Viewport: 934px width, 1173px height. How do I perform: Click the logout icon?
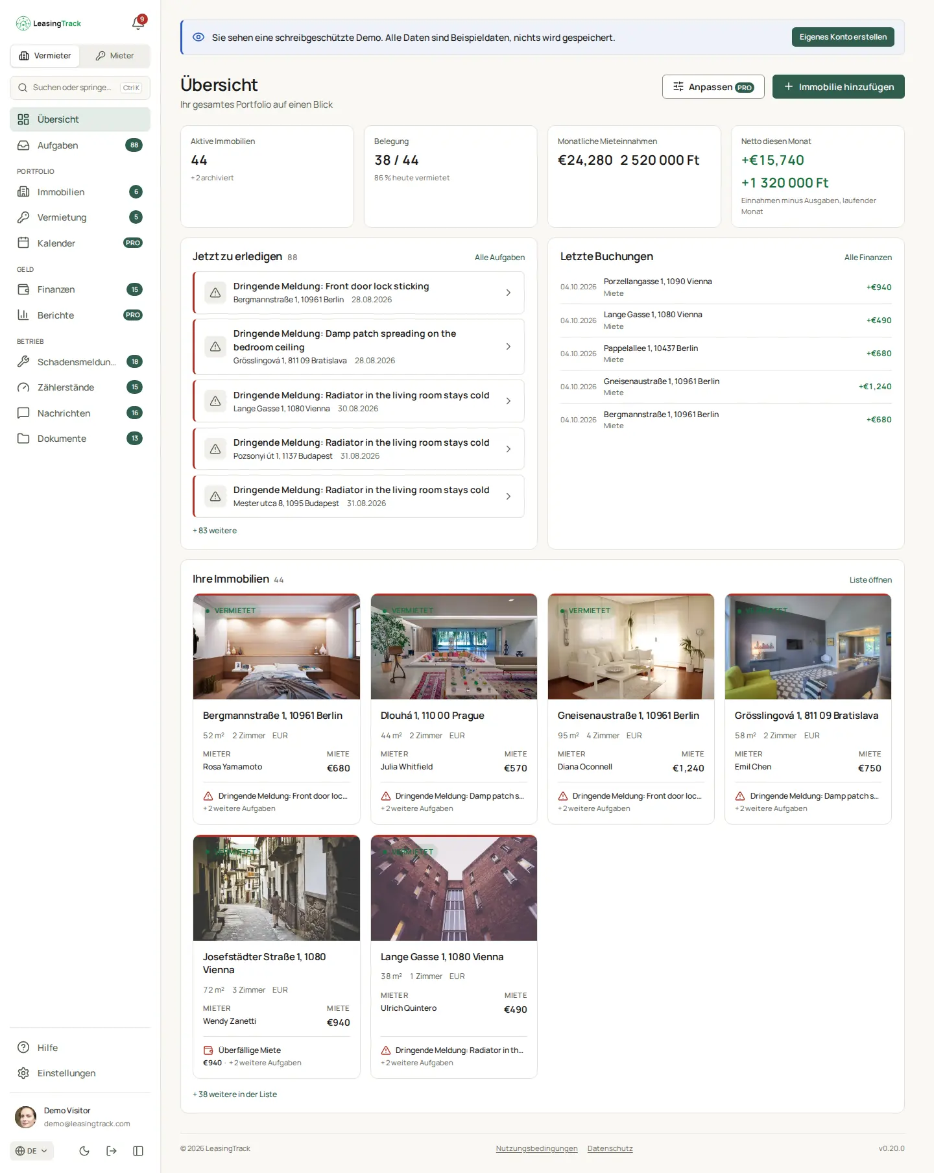click(112, 1151)
